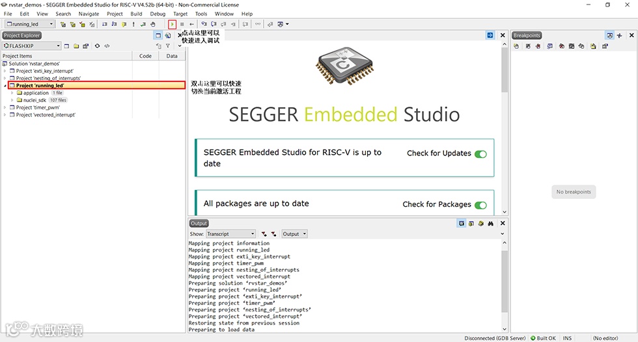Expand the application folder

click(12, 93)
